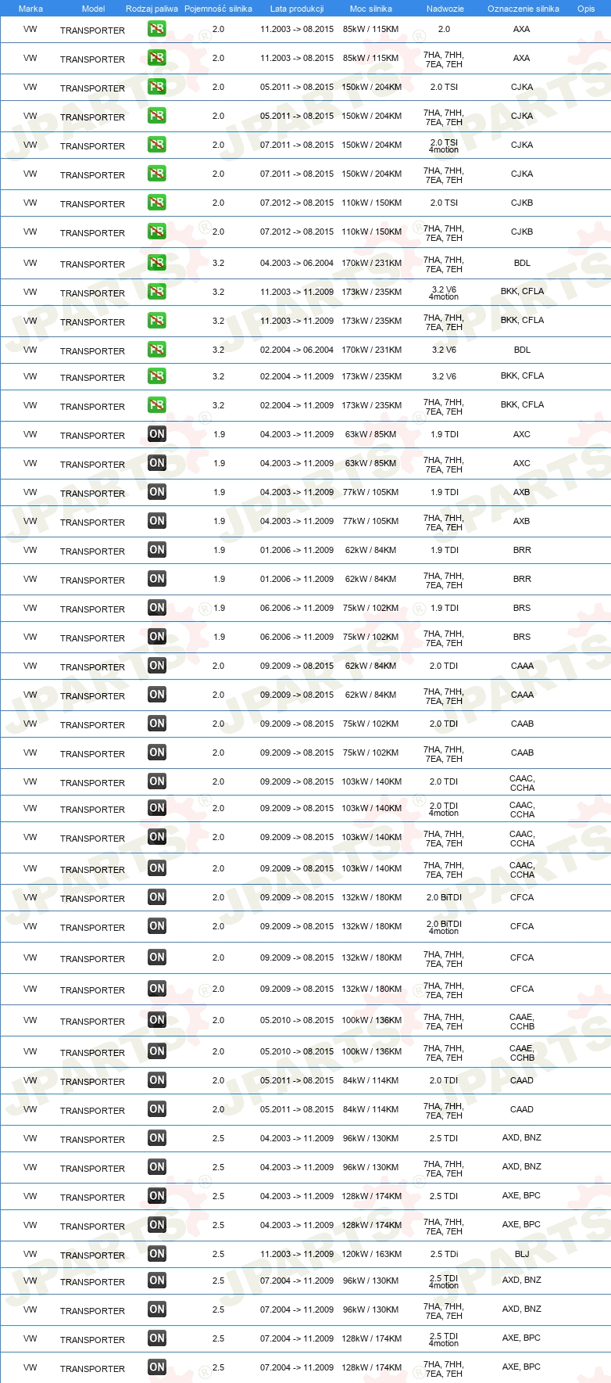This screenshot has width=611, height=1383.
Task: Click the Oznaczenie silnika column header
Action: tap(523, 9)
